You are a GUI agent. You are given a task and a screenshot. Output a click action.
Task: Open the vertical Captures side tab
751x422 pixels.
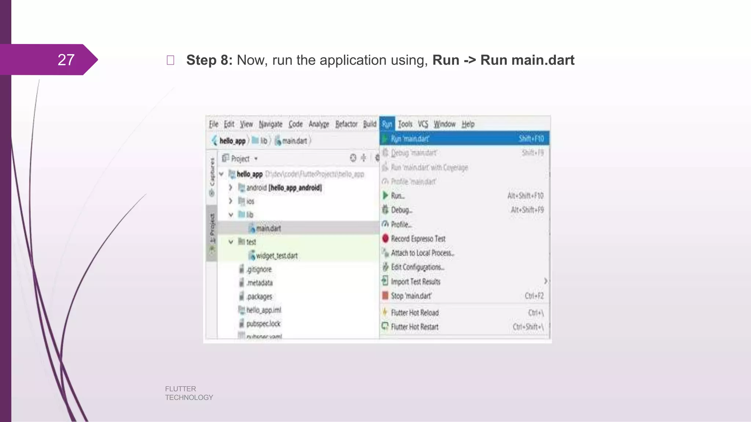pos(212,176)
